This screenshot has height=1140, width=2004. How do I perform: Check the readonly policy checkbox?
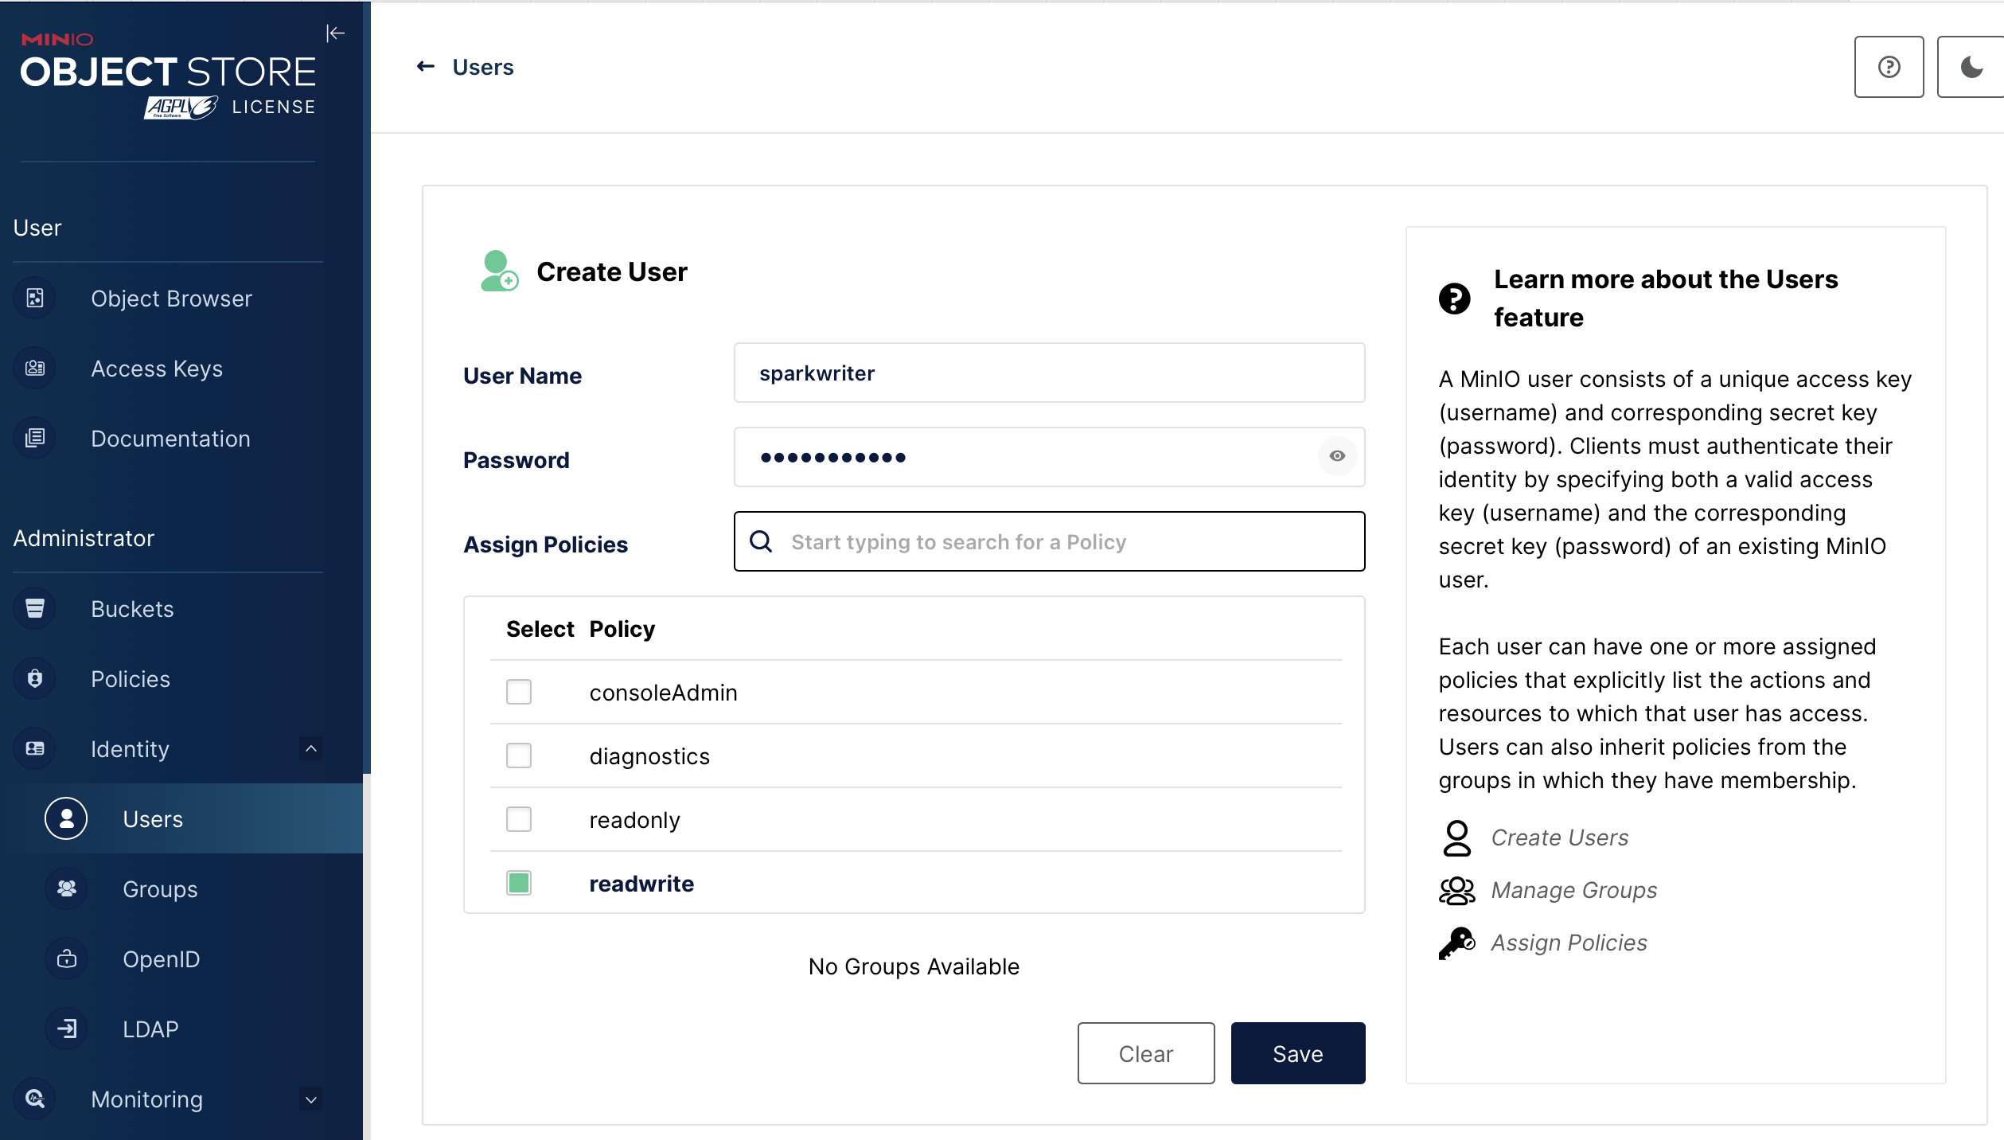519,819
